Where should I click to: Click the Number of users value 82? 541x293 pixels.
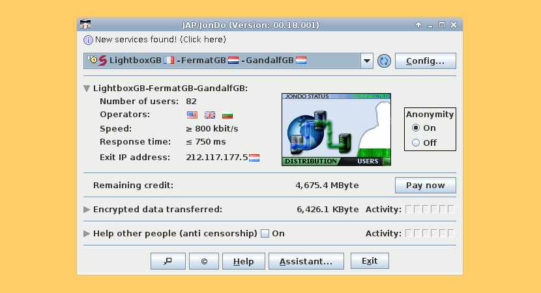point(191,102)
